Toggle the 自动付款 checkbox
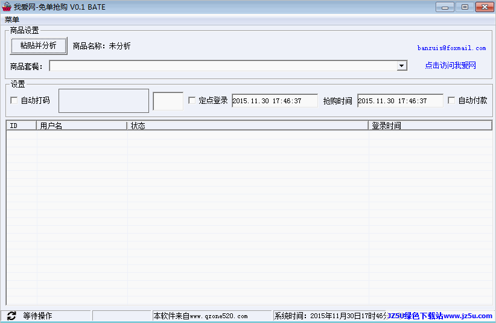496x323 pixels. [451, 101]
